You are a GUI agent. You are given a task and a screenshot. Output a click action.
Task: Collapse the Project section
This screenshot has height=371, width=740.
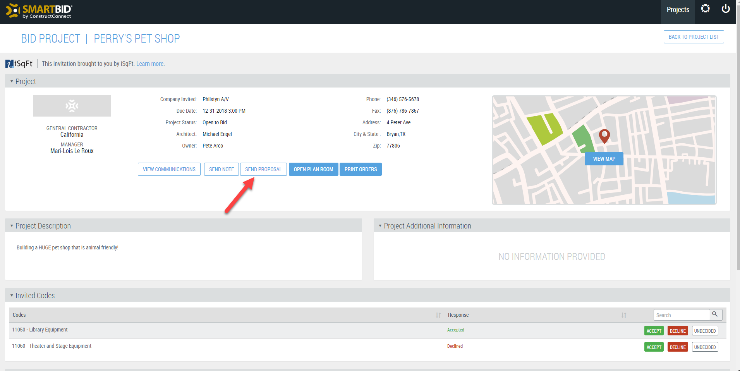click(x=12, y=81)
